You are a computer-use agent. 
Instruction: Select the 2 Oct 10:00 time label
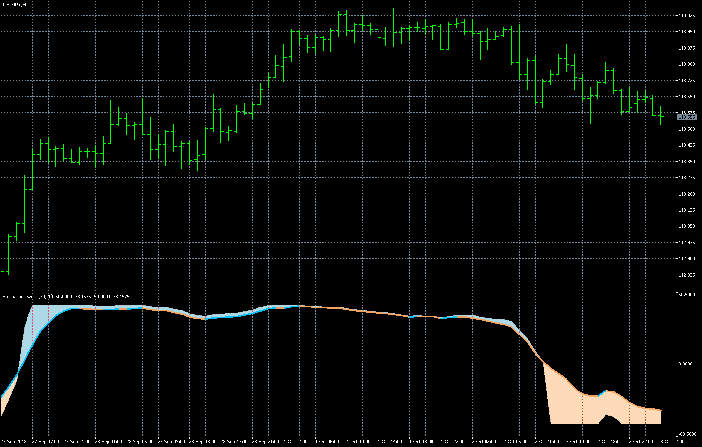(x=547, y=442)
